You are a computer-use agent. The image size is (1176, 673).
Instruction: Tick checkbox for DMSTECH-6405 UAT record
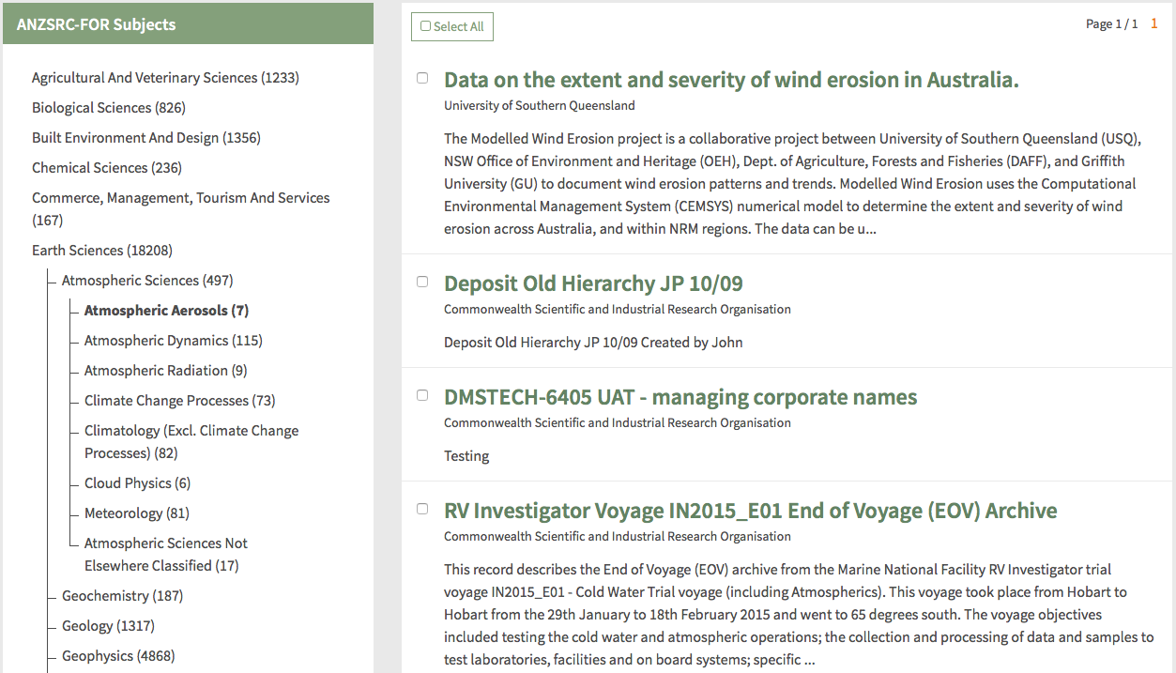point(422,395)
